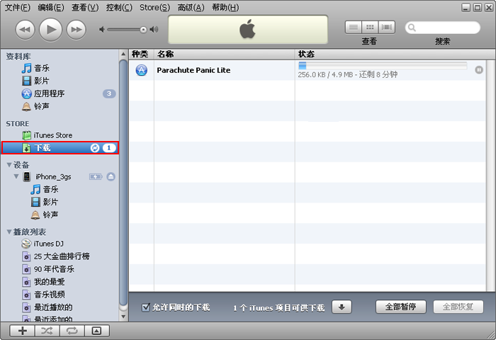Skip to the next track

coord(76,29)
